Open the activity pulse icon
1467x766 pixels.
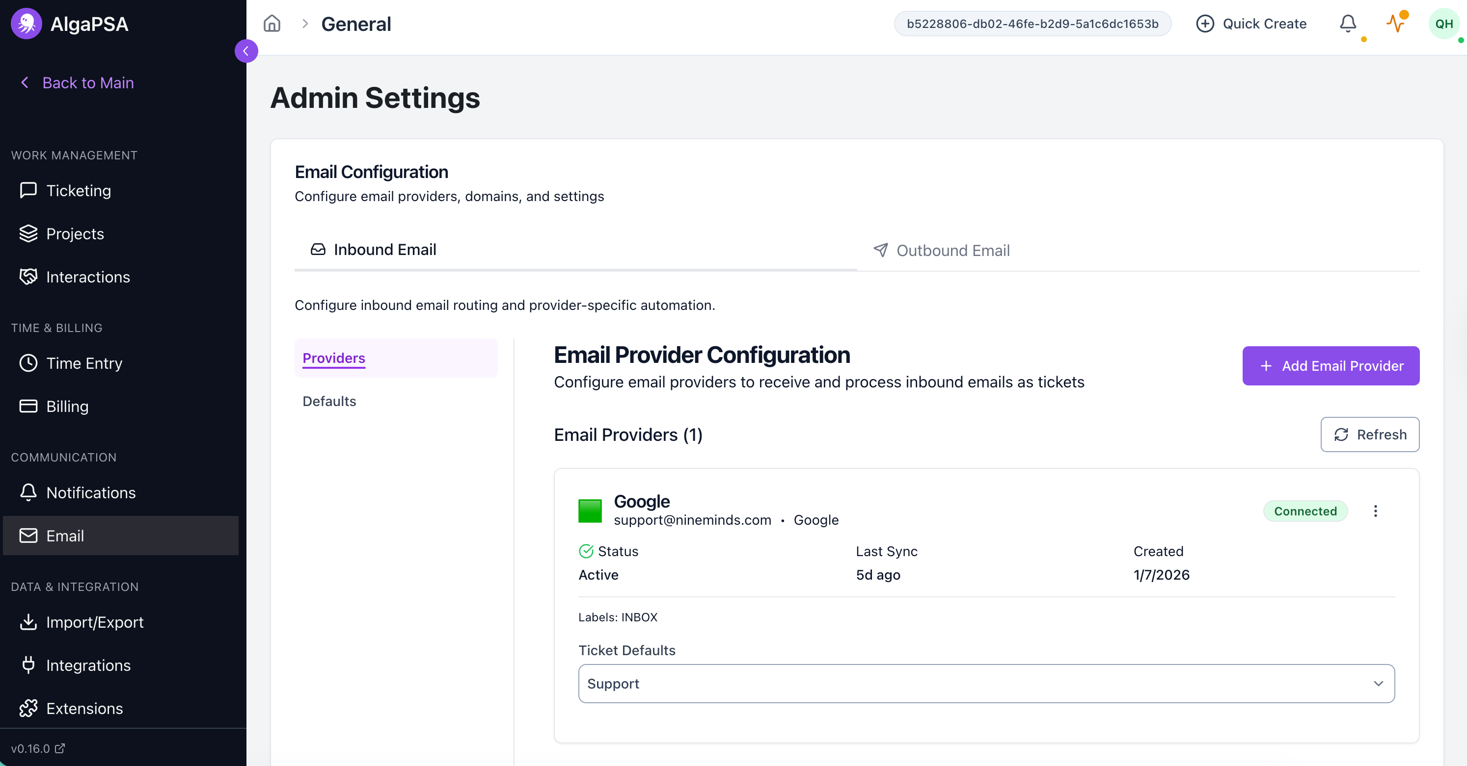(1395, 24)
